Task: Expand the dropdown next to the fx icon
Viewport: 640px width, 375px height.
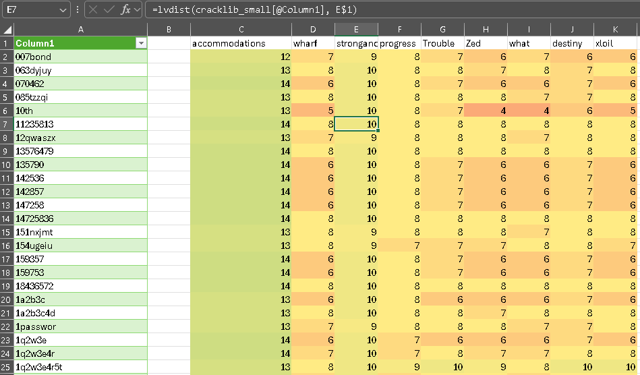Action: (x=137, y=10)
